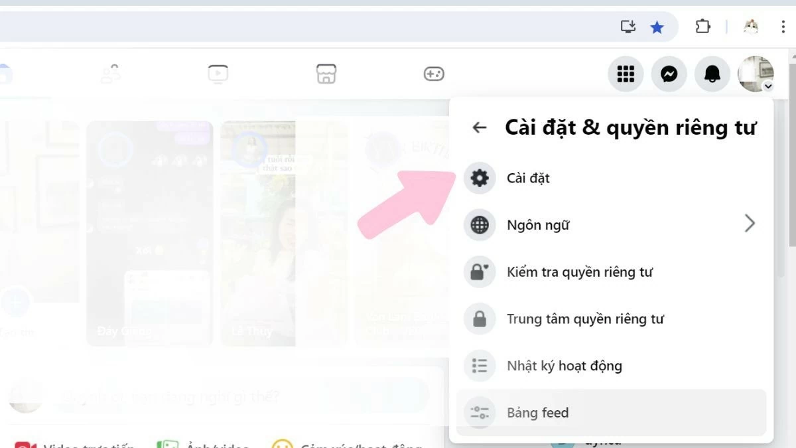Click the bookmark star in browser toolbar
The image size is (796, 448).
click(x=657, y=27)
